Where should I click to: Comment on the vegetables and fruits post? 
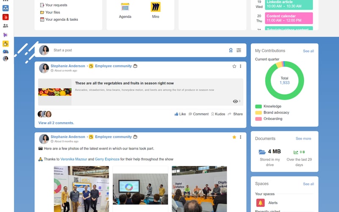coord(198,114)
